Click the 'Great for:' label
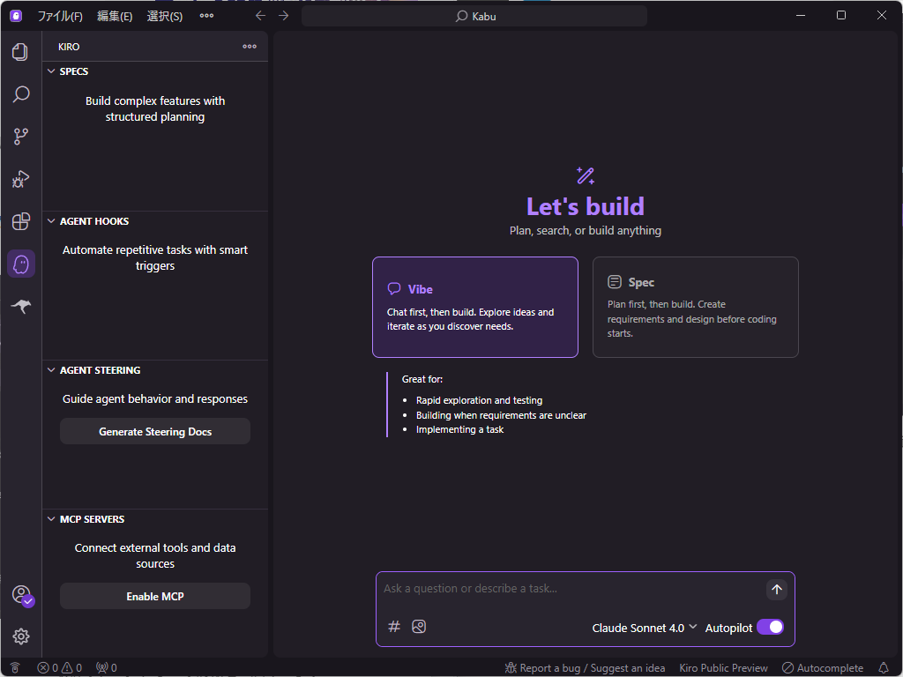Image resolution: width=903 pixels, height=677 pixels. pyautogui.click(x=422, y=379)
